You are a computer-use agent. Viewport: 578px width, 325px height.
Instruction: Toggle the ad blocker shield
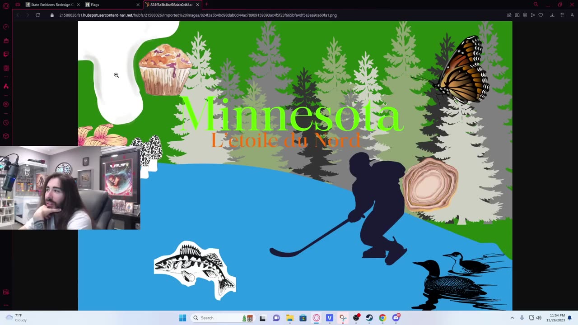click(525, 15)
